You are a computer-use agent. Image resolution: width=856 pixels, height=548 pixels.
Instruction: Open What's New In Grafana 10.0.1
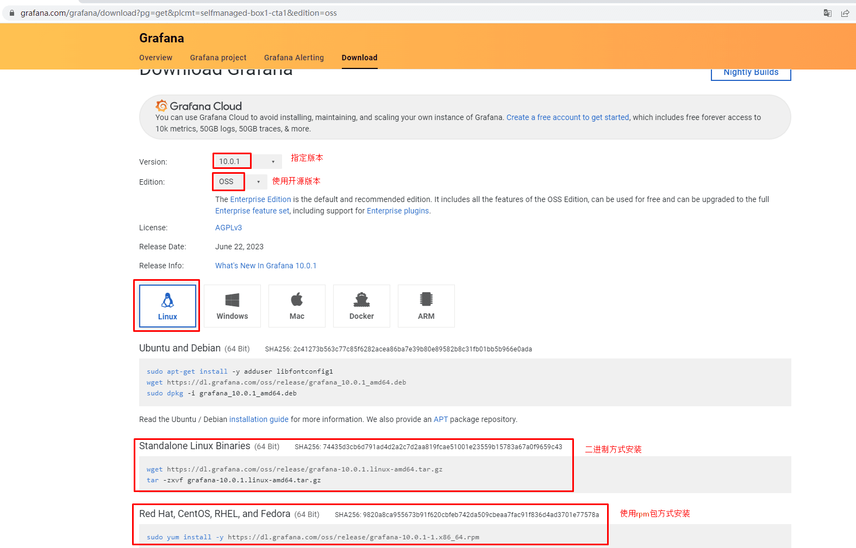(266, 266)
